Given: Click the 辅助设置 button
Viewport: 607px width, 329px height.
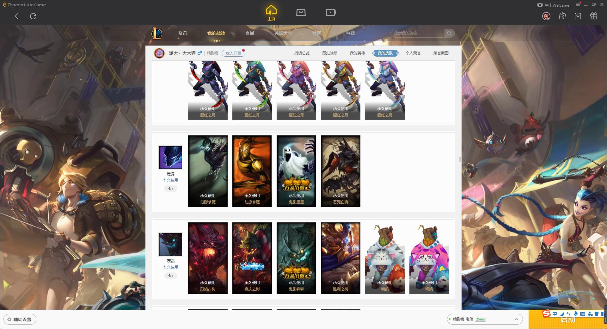Looking at the screenshot, I should pos(20,320).
